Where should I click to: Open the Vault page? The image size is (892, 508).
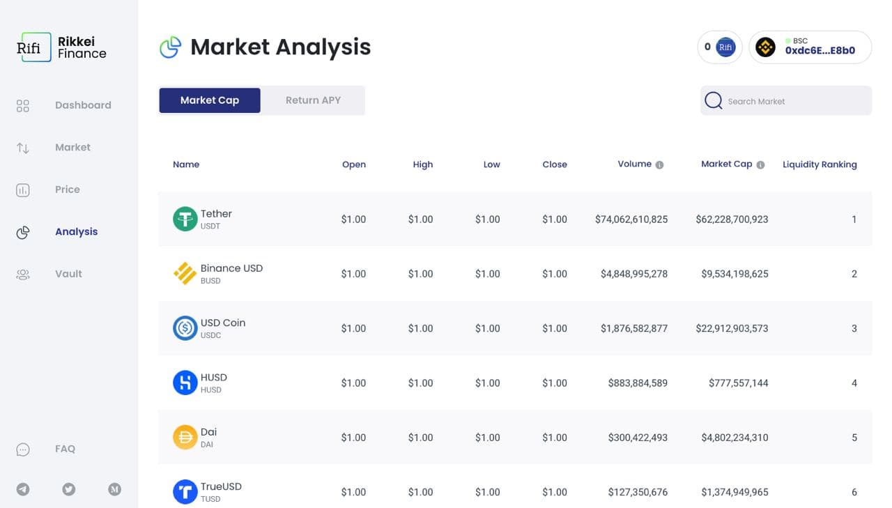point(68,274)
